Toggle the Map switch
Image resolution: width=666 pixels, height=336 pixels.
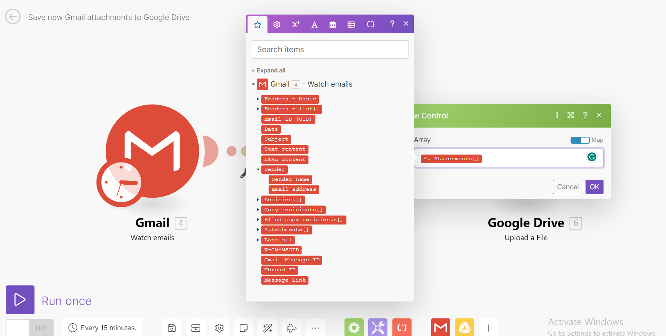point(580,140)
